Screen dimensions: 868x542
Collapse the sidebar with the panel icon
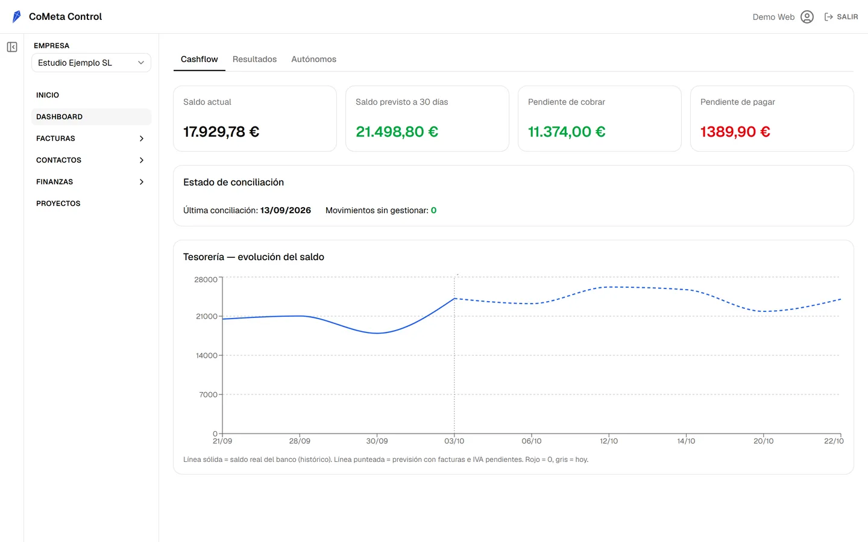[x=12, y=47]
